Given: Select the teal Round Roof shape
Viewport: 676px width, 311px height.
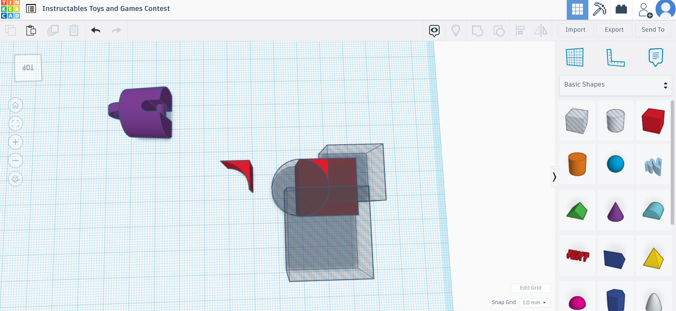Looking at the screenshot, I should pos(653,211).
